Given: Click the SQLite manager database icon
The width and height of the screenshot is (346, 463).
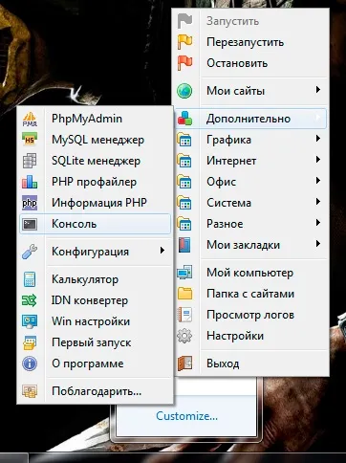Looking at the screenshot, I should click(x=30, y=161).
